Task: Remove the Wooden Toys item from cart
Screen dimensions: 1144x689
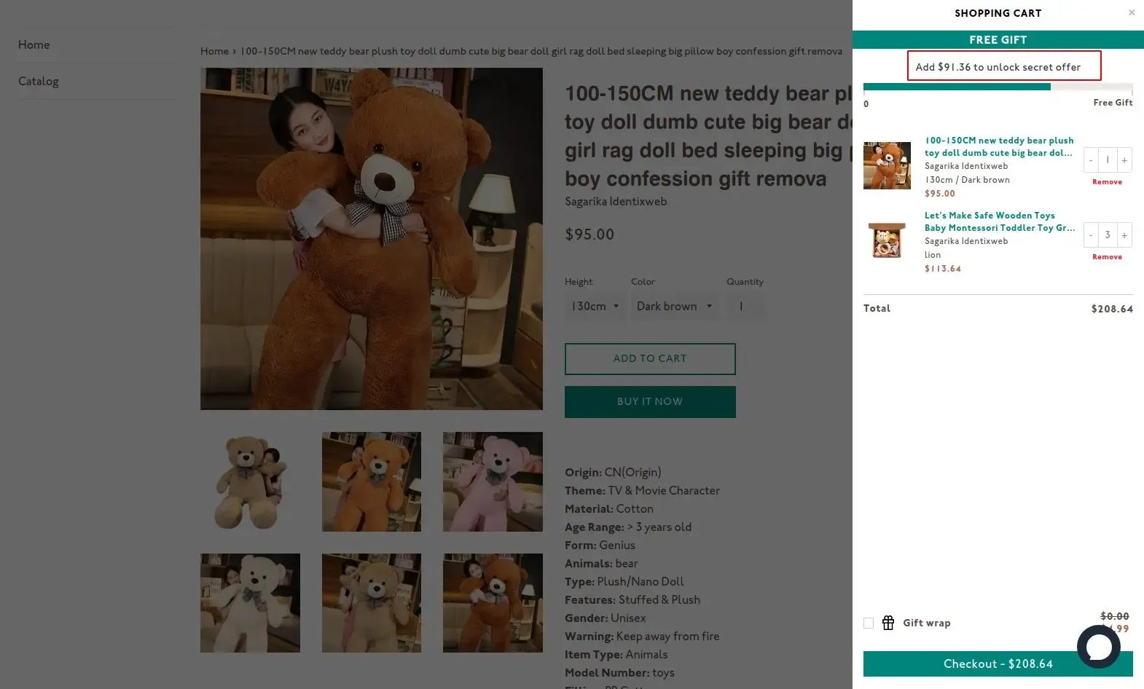Action: [1107, 257]
